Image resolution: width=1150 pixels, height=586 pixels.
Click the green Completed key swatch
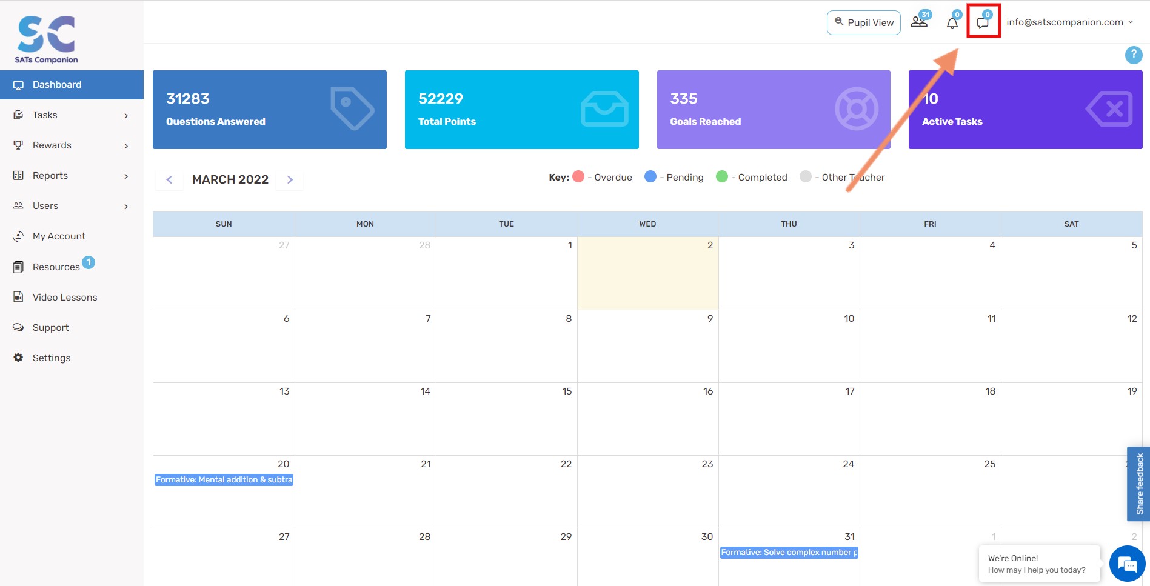722,176
